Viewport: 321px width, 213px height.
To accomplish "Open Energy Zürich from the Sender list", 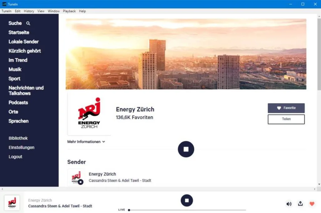I will pos(102,174).
